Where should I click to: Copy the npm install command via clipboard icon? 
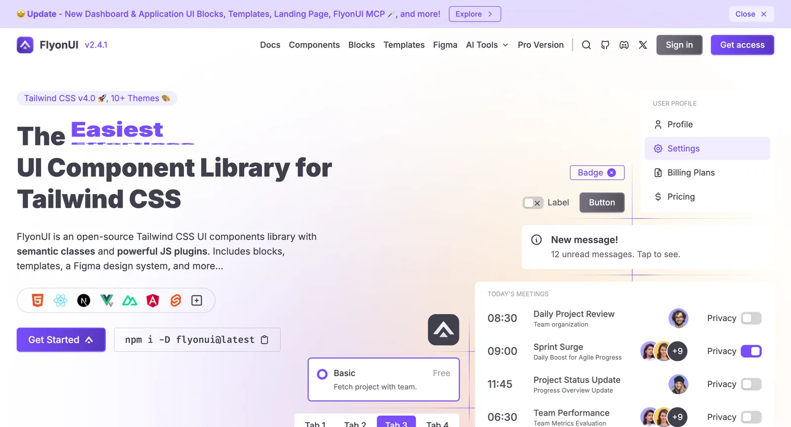pyautogui.click(x=264, y=340)
